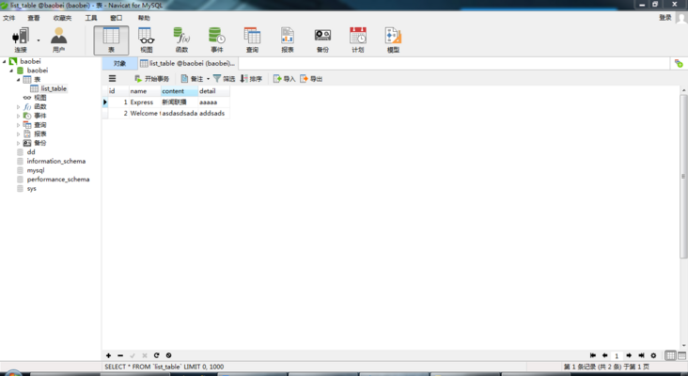
Task: Refresh the table with the reload icon
Action: coord(156,355)
